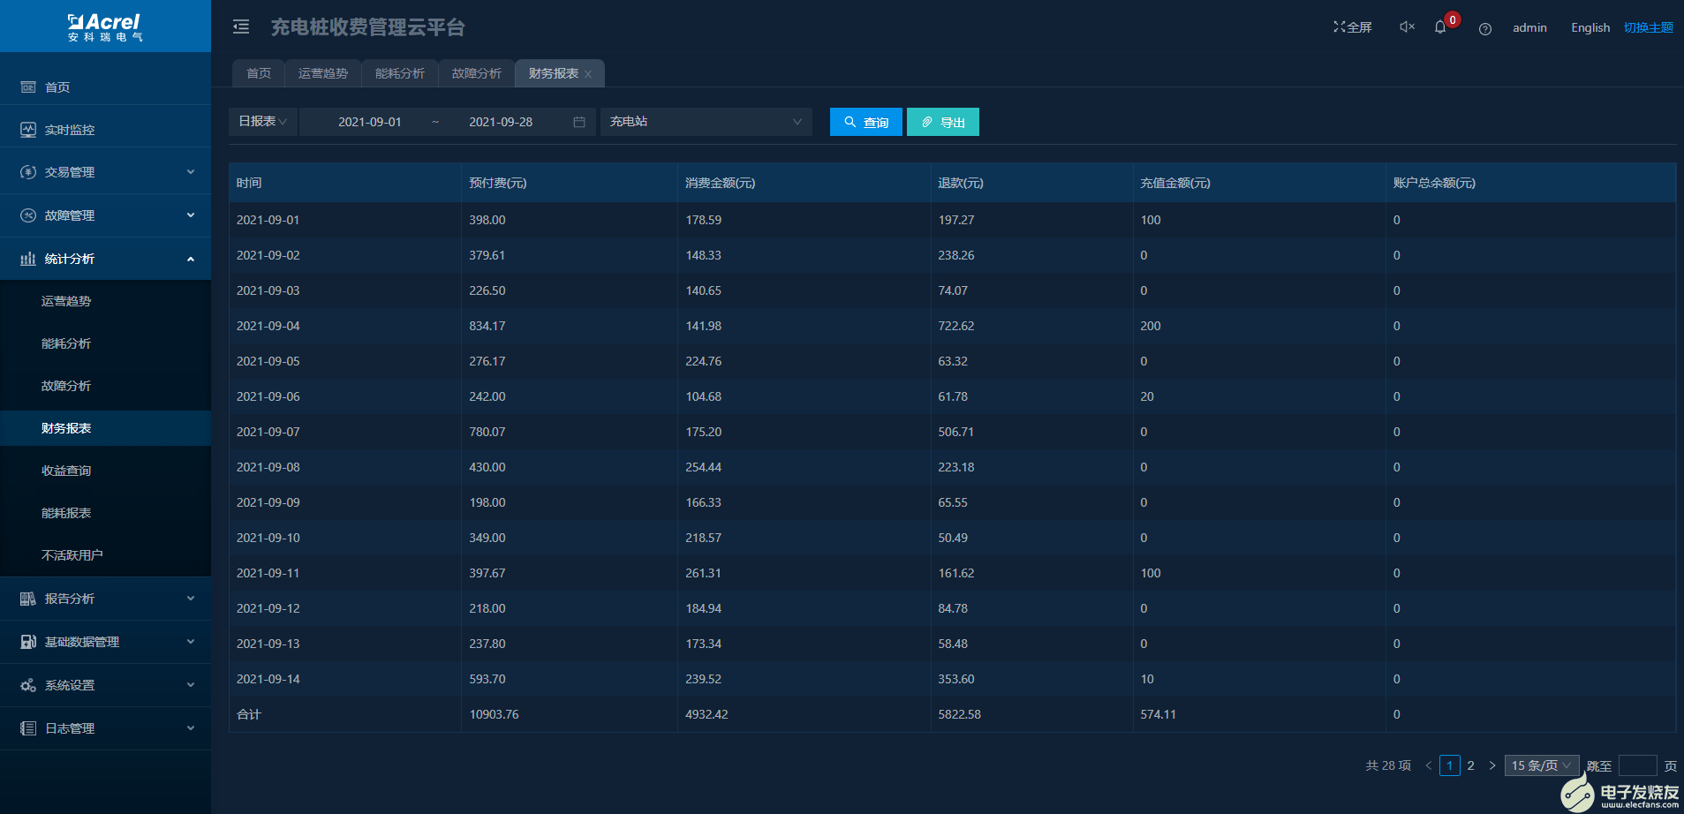Expand the 报告分析 menu chevron
Screen dimensions: 1684x814
click(191, 599)
